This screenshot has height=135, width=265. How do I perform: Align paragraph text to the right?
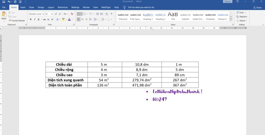pos(86,19)
